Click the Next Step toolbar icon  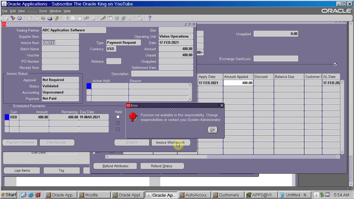pyautogui.click(x=36, y=18)
